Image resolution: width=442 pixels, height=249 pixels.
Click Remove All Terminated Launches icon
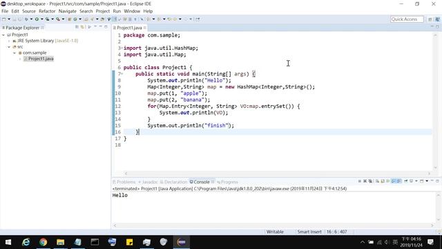coord(370,181)
